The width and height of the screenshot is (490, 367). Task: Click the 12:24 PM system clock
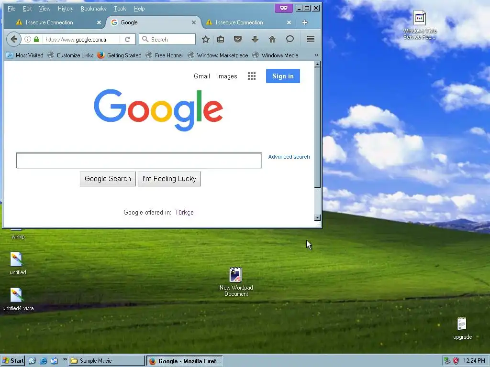point(474,361)
